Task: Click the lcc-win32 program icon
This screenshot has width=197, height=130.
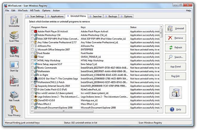Action: tap(36, 93)
